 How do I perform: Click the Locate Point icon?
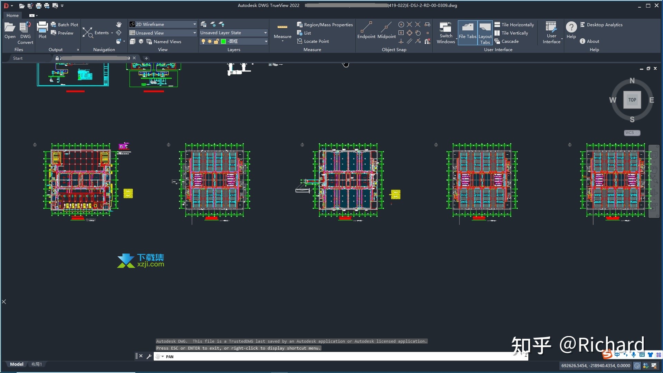tap(300, 41)
